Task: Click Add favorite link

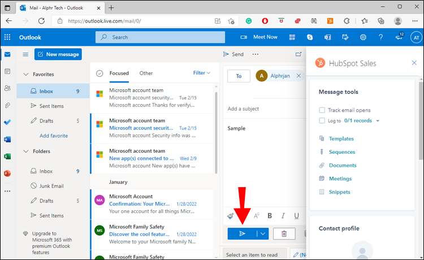Action: point(54,136)
